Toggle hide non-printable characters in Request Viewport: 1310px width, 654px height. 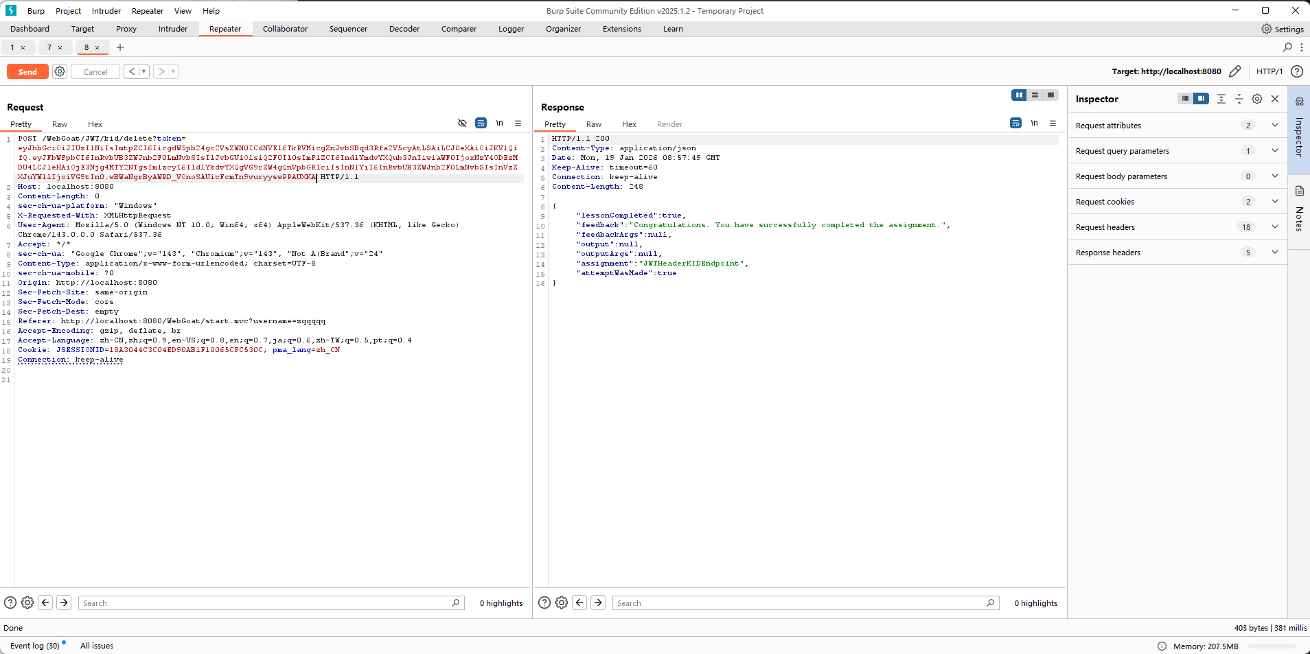(462, 124)
